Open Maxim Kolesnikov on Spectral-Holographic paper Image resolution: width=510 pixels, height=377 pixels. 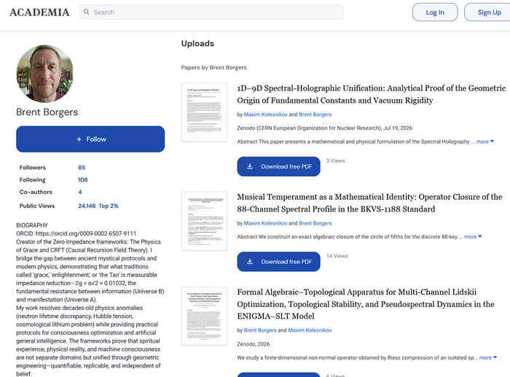tap(265, 114)
